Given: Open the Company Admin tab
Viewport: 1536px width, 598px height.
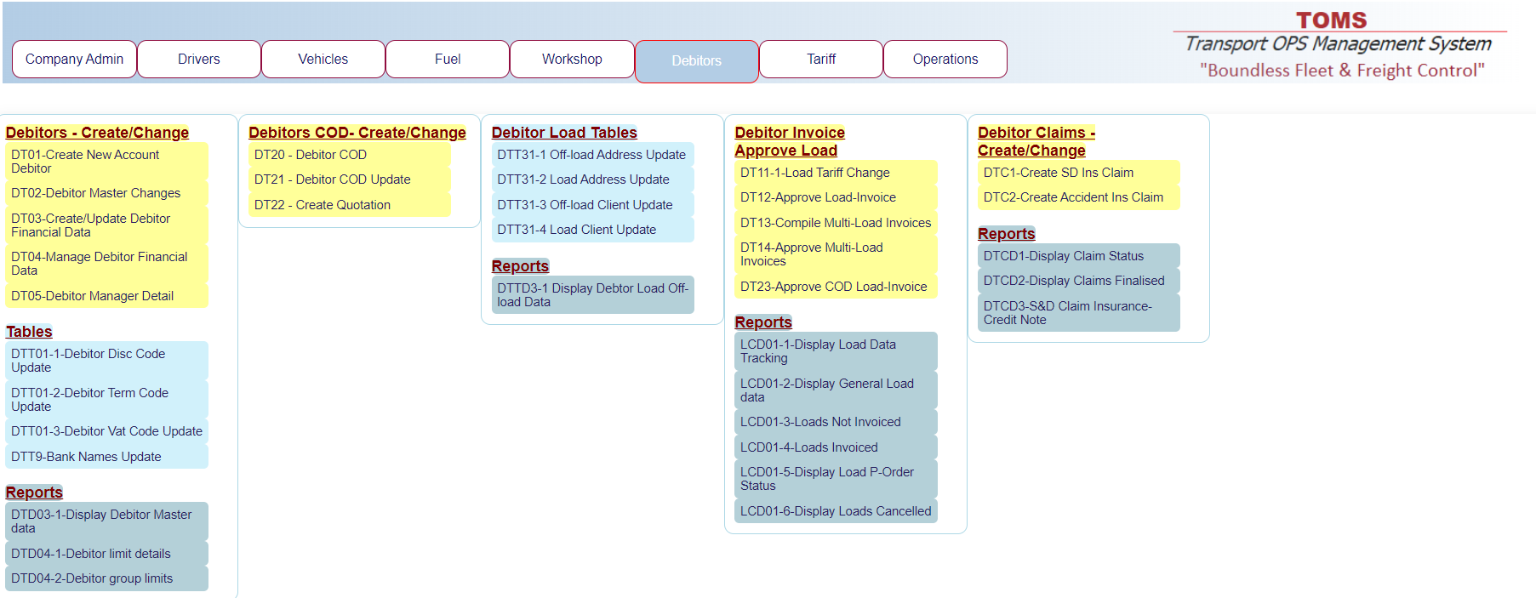Looking at the screenshot, I should 74,60.
